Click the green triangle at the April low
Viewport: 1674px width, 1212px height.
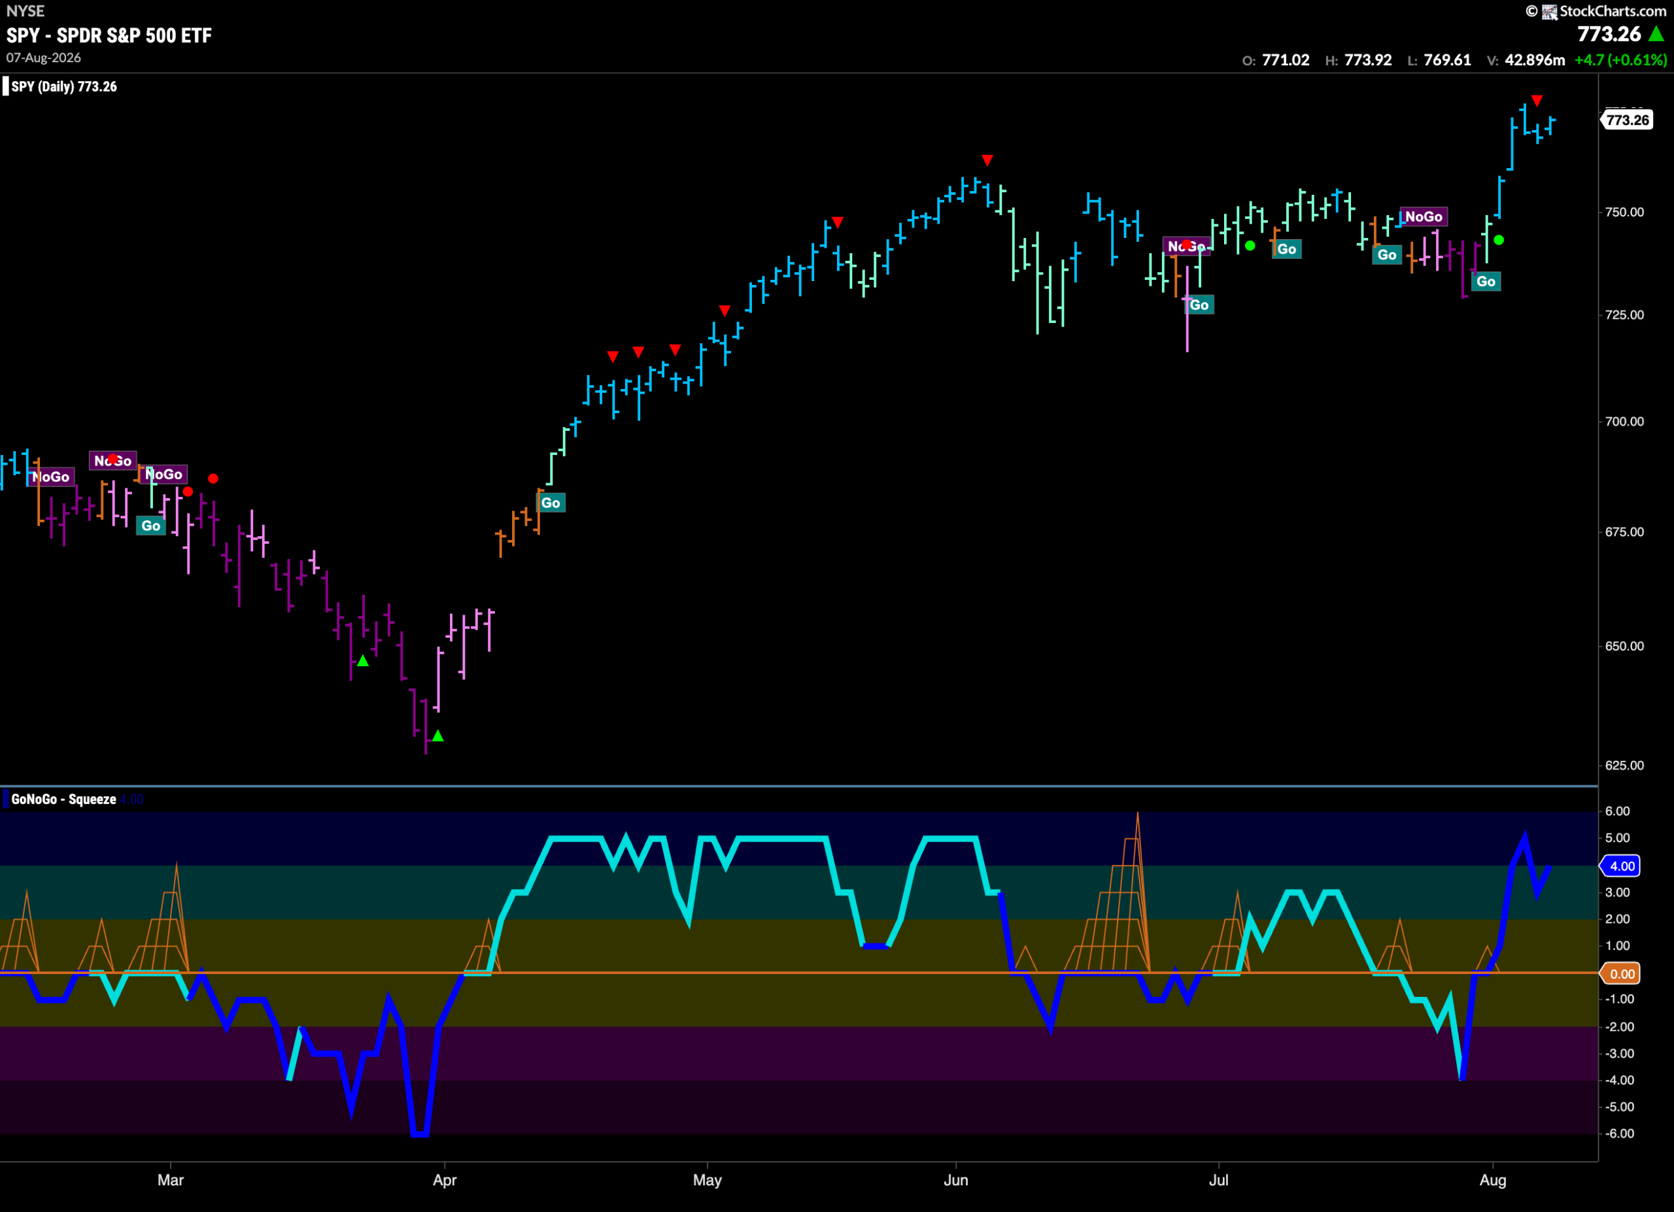[x=437, y=735]
